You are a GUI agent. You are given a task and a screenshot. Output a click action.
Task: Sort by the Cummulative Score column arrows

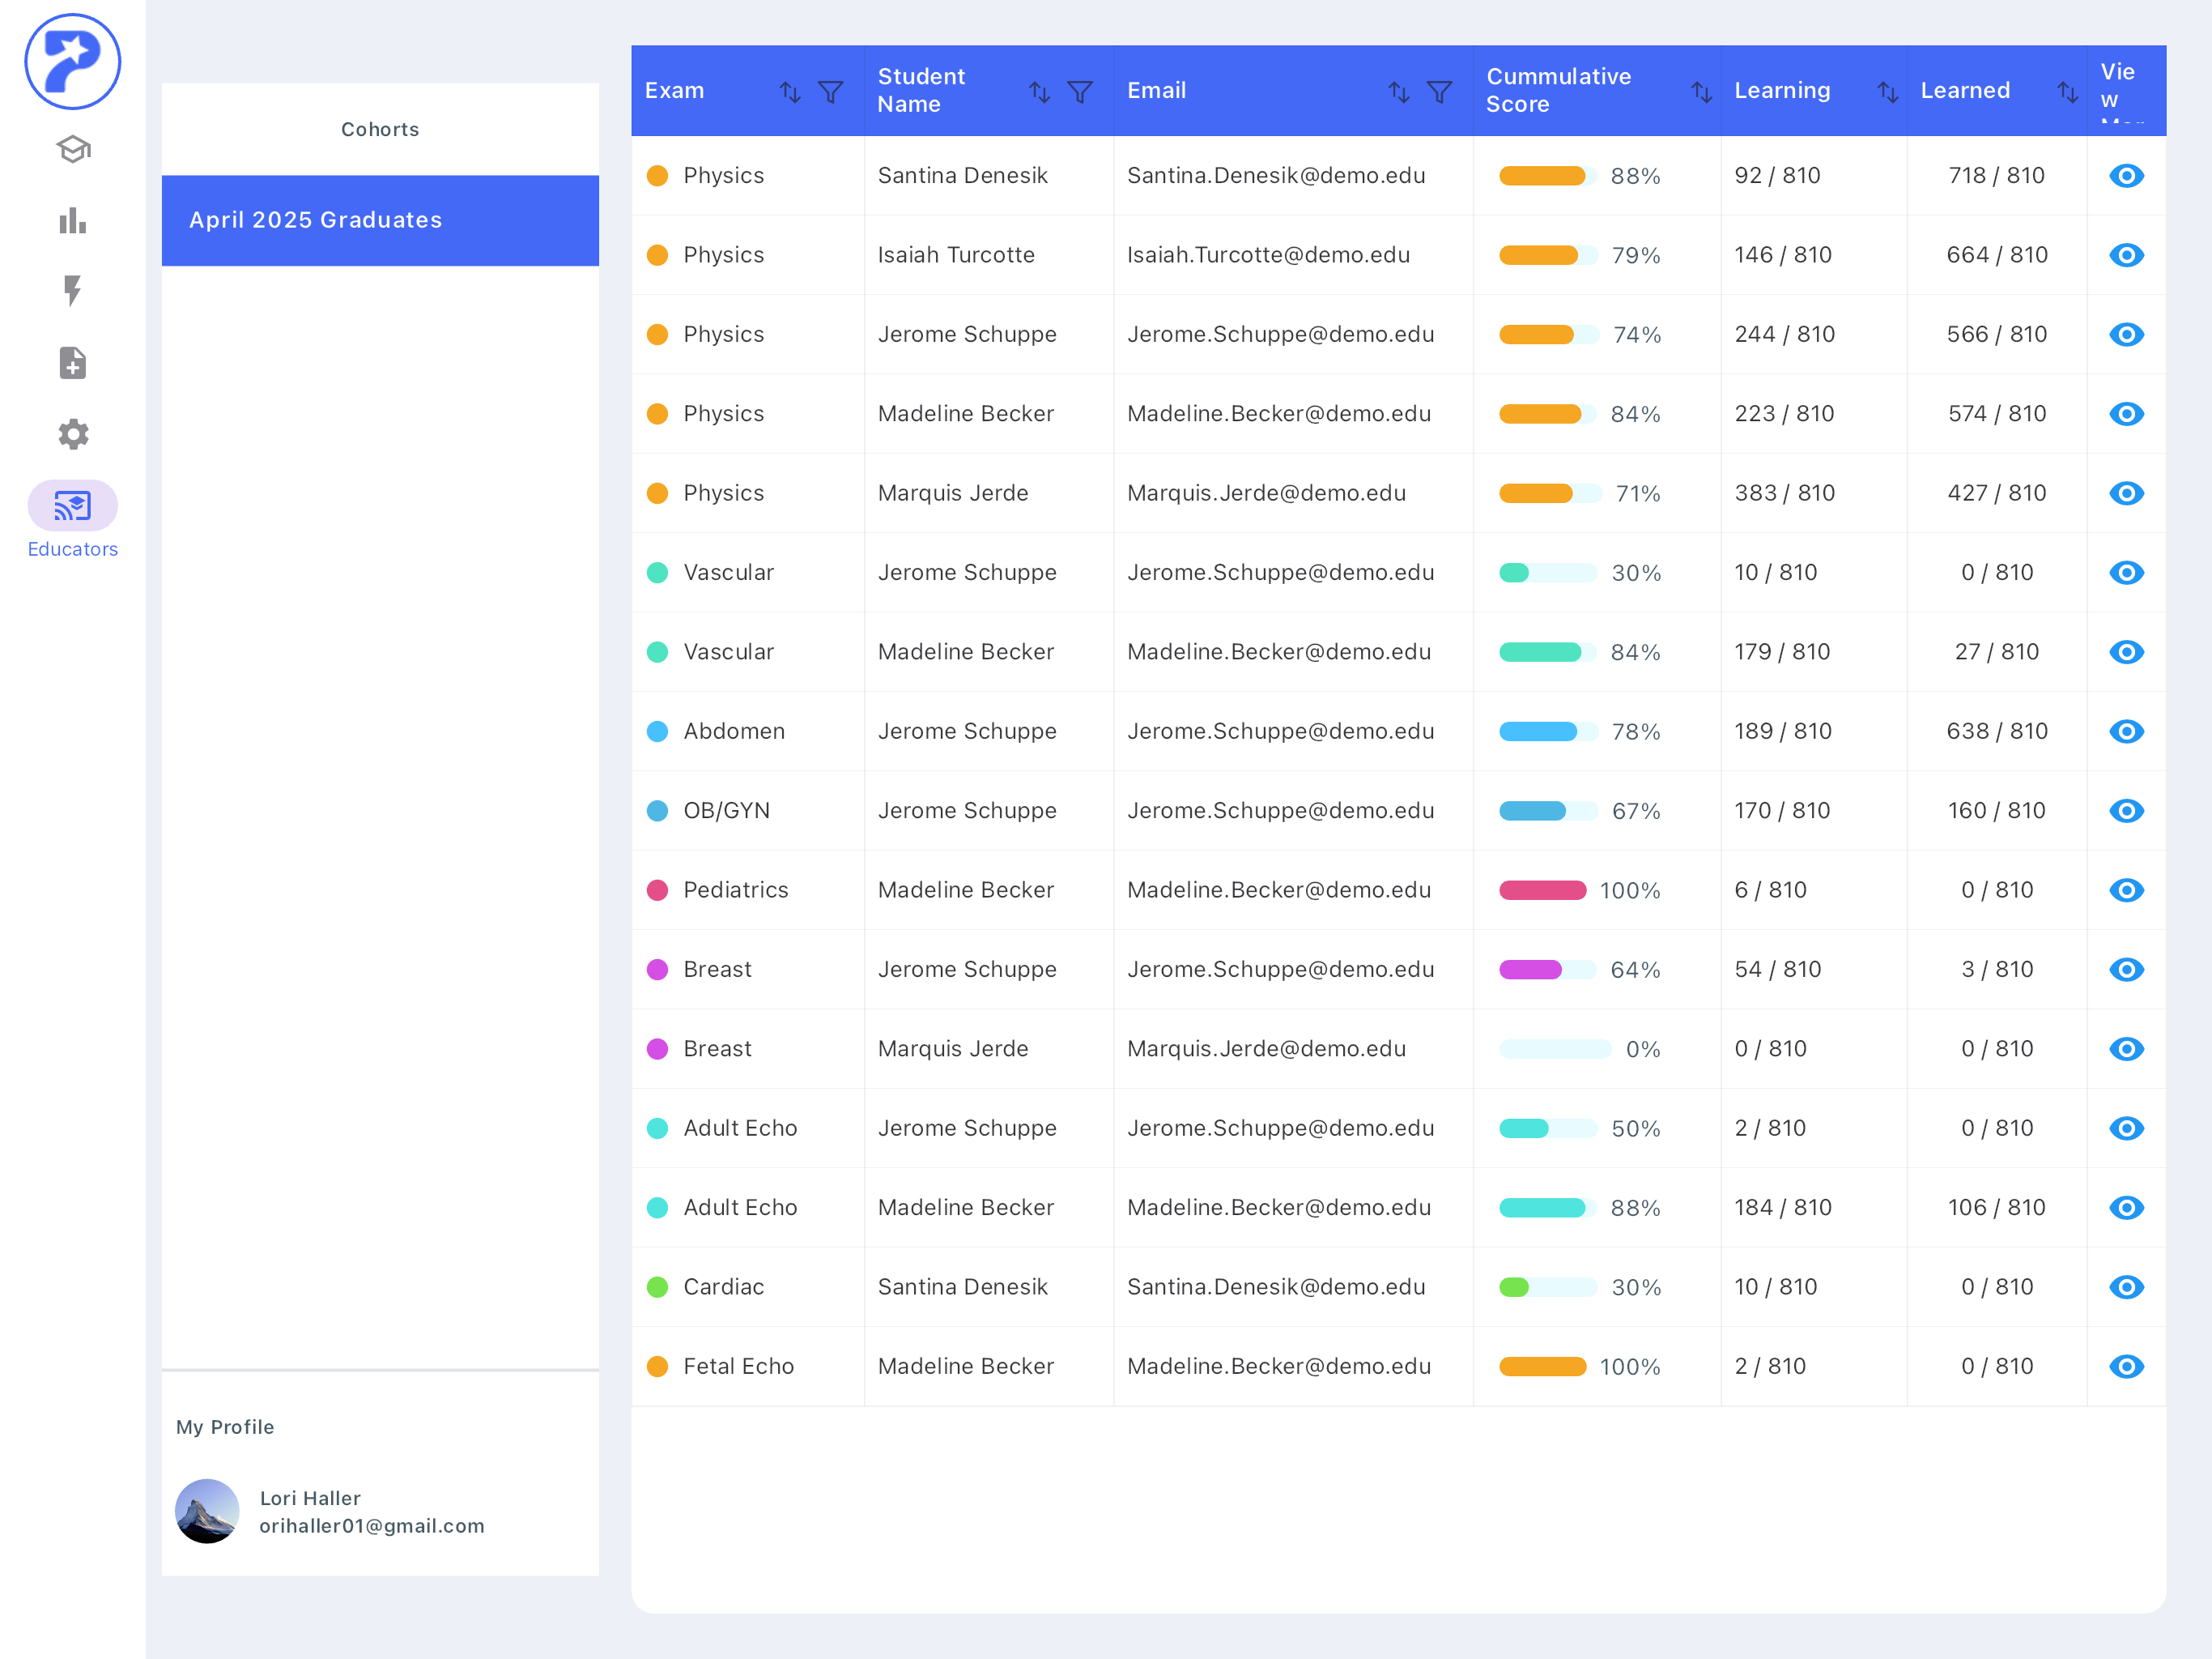(1700, 91)
